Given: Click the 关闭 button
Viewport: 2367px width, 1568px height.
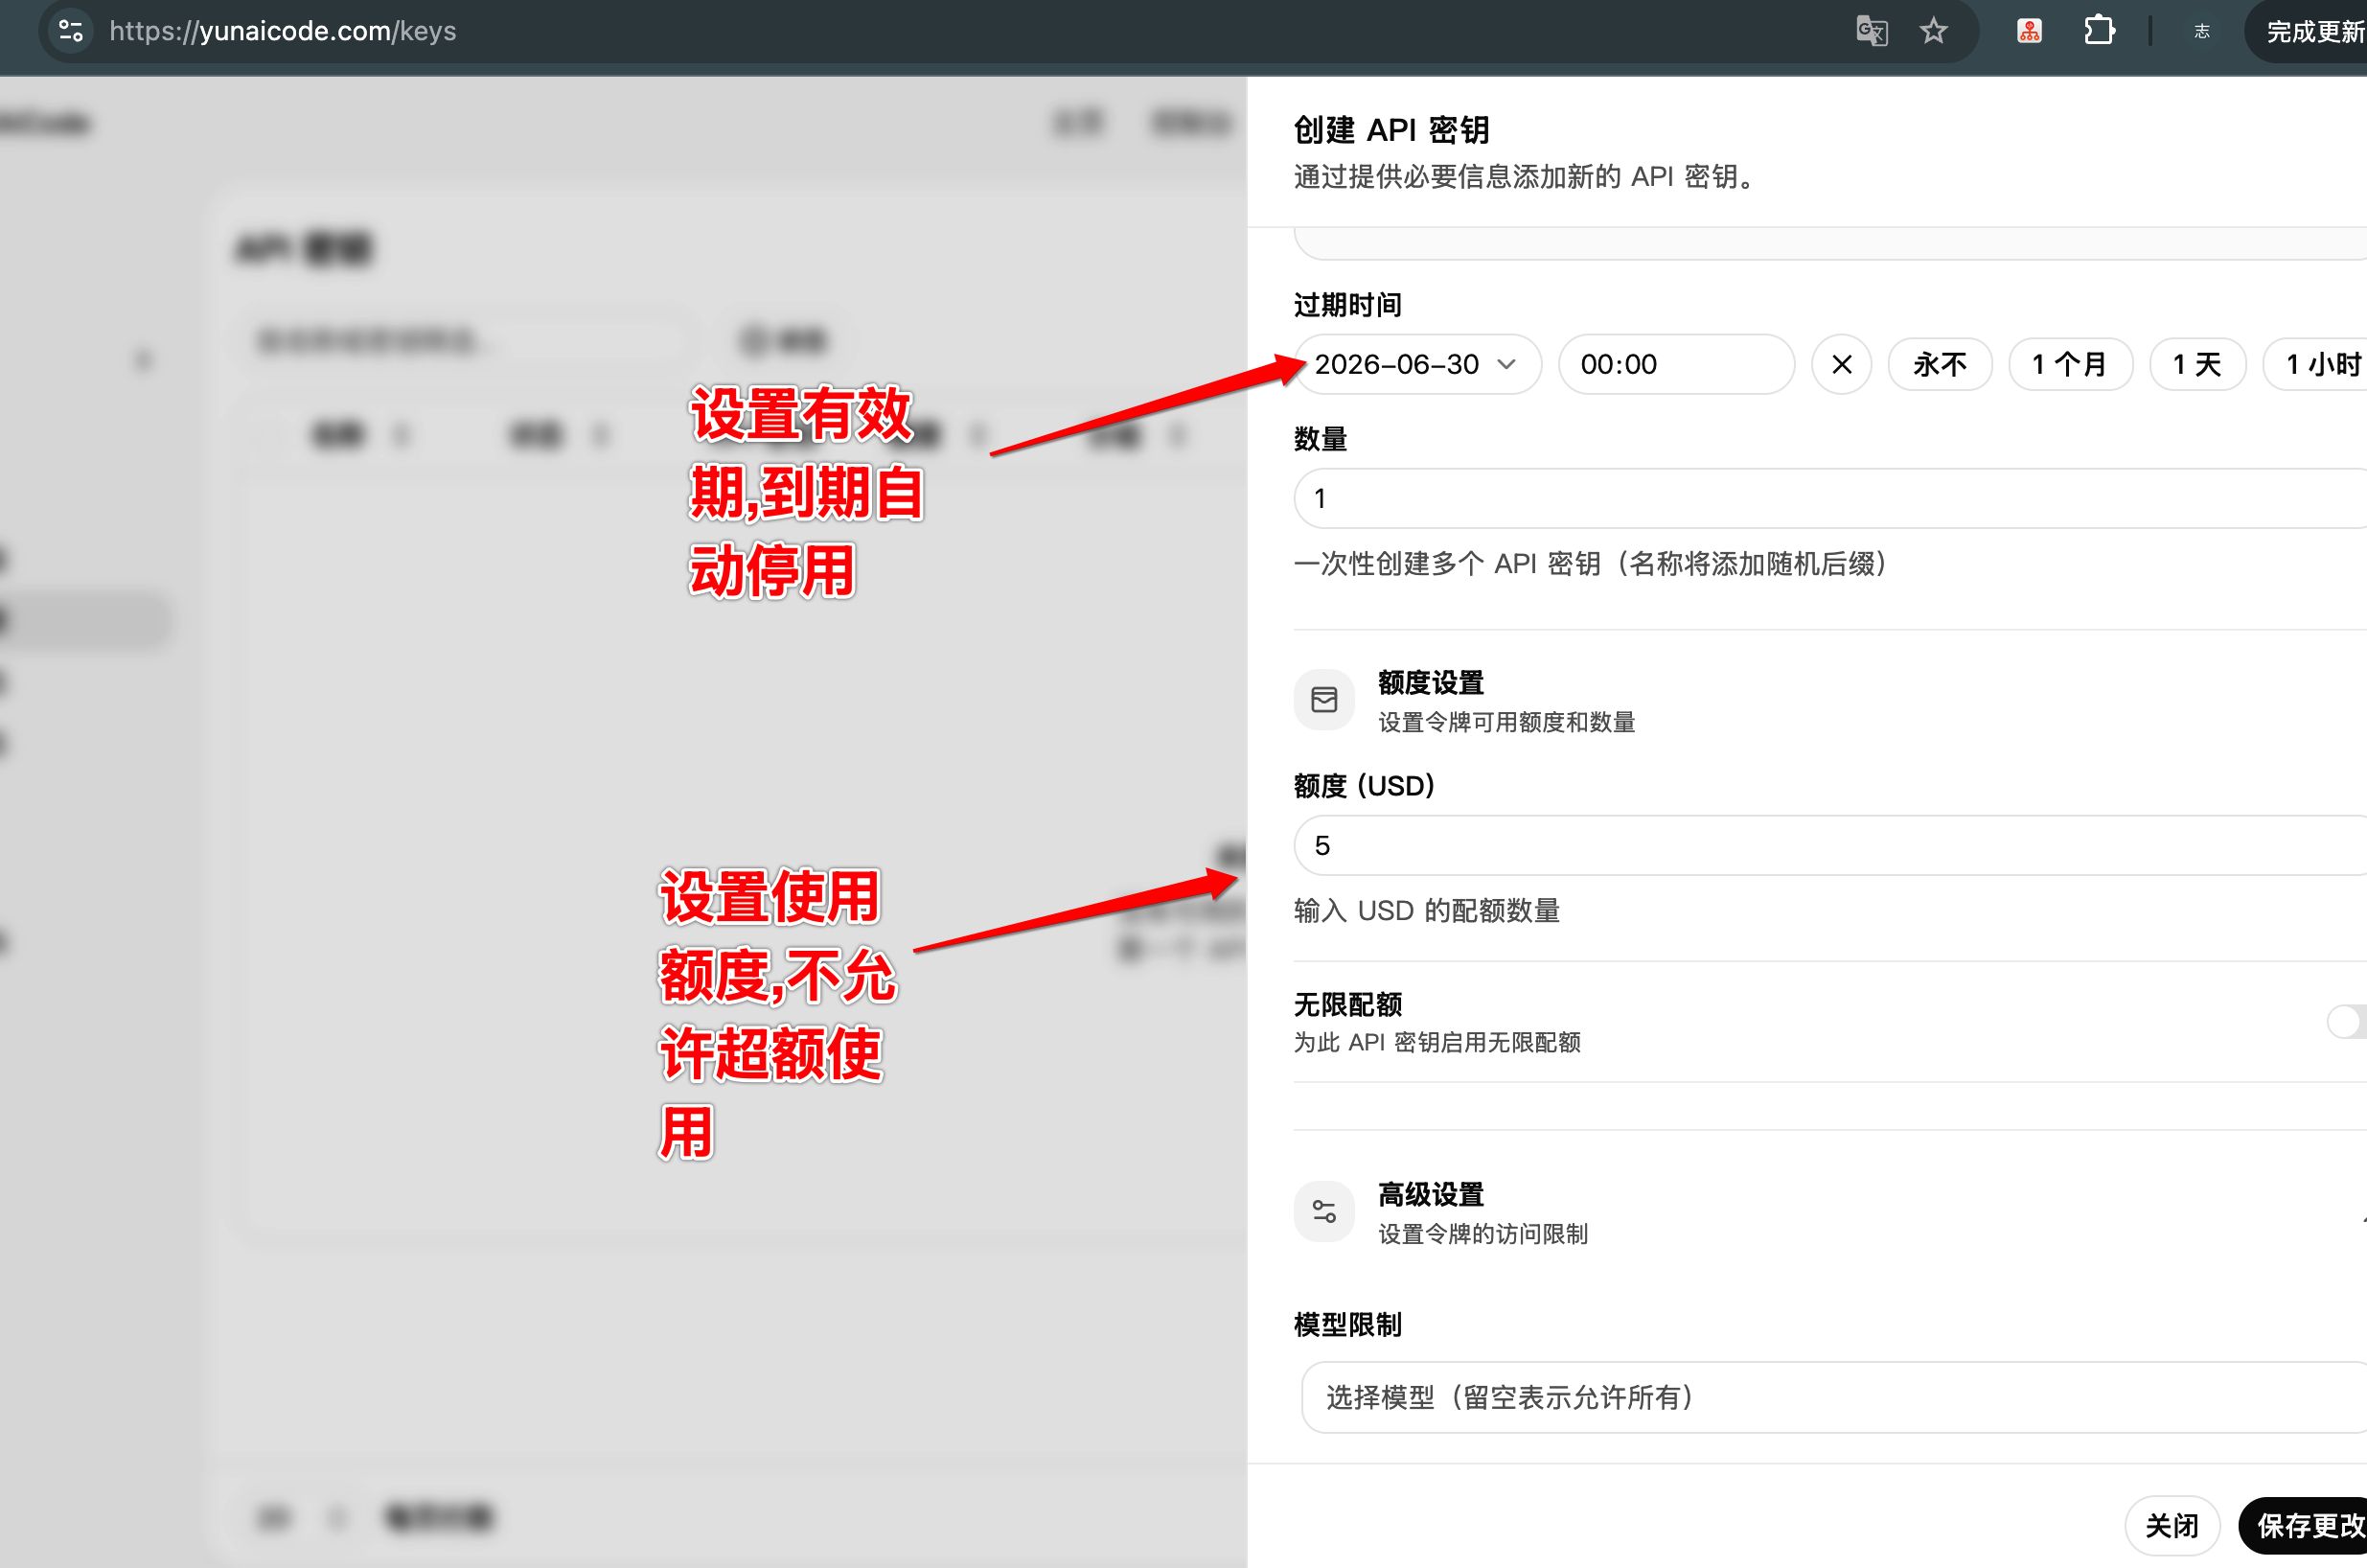Looking at the screenshot, I should click(x=2172, y=1526).
